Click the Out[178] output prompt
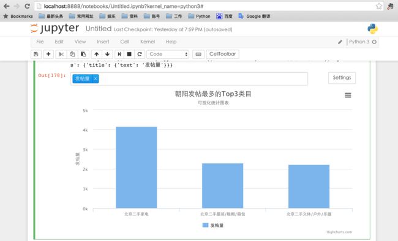Screen dimensions: 398x241 coord(52,75)
